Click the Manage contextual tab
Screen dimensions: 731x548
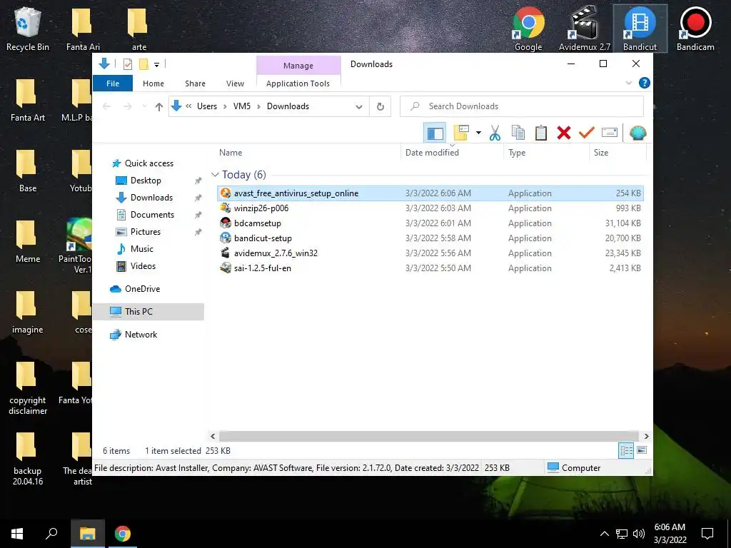point(298,66)
